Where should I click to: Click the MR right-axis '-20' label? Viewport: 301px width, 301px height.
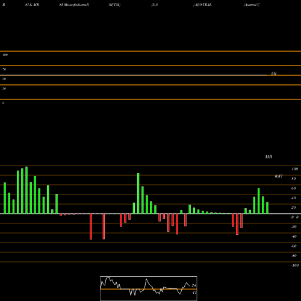coord(294,227)
